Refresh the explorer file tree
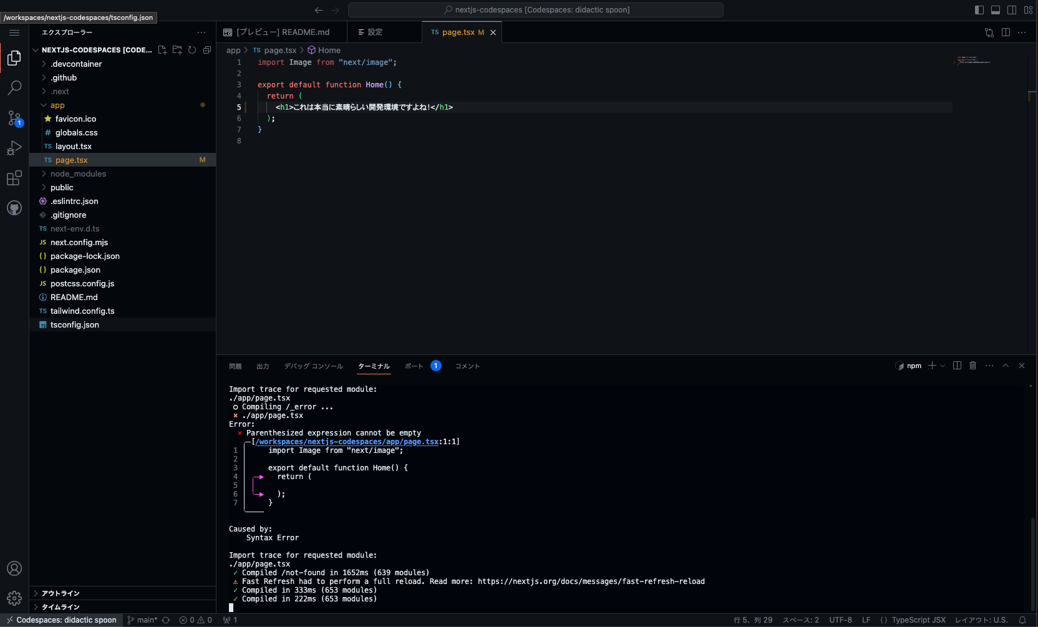 point(192,50)
